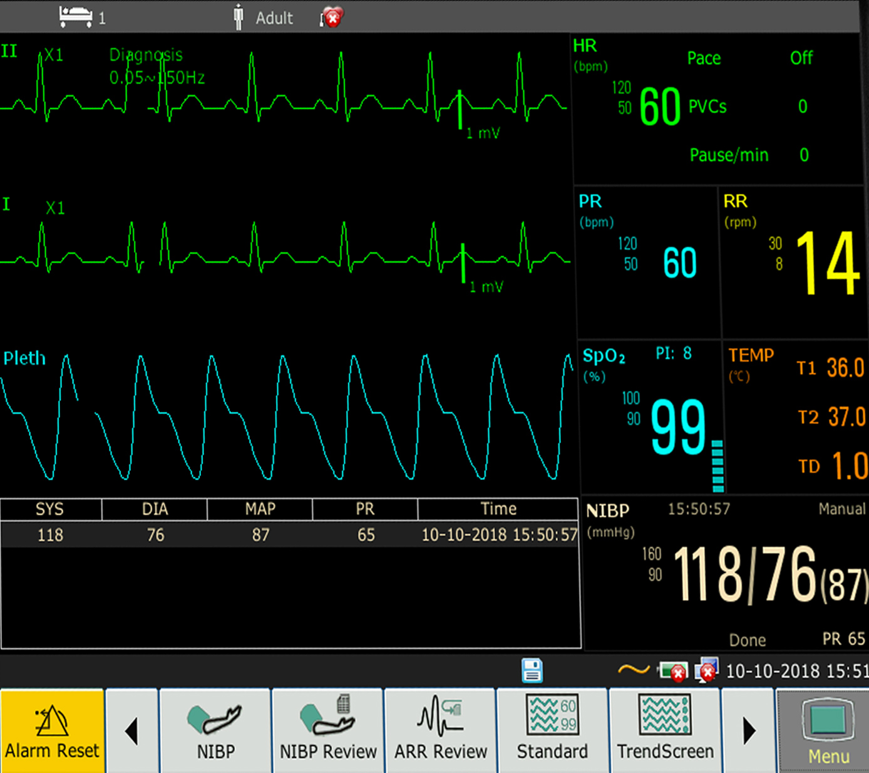The width and height of the screenshot is (869, 773).
Task: Click the PI: 8 perfusion index
Action: (674, 353)
